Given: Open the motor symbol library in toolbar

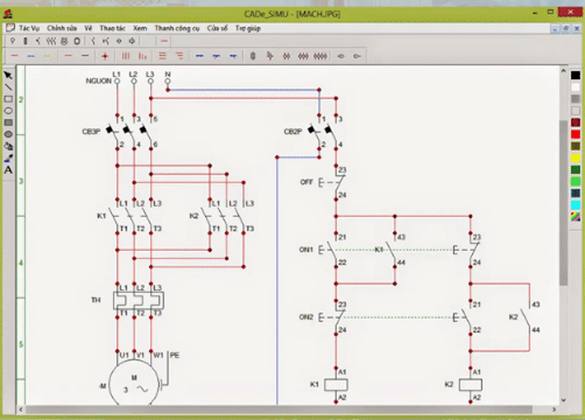Looking at the screenshot, I should click(x=64, y=41).
